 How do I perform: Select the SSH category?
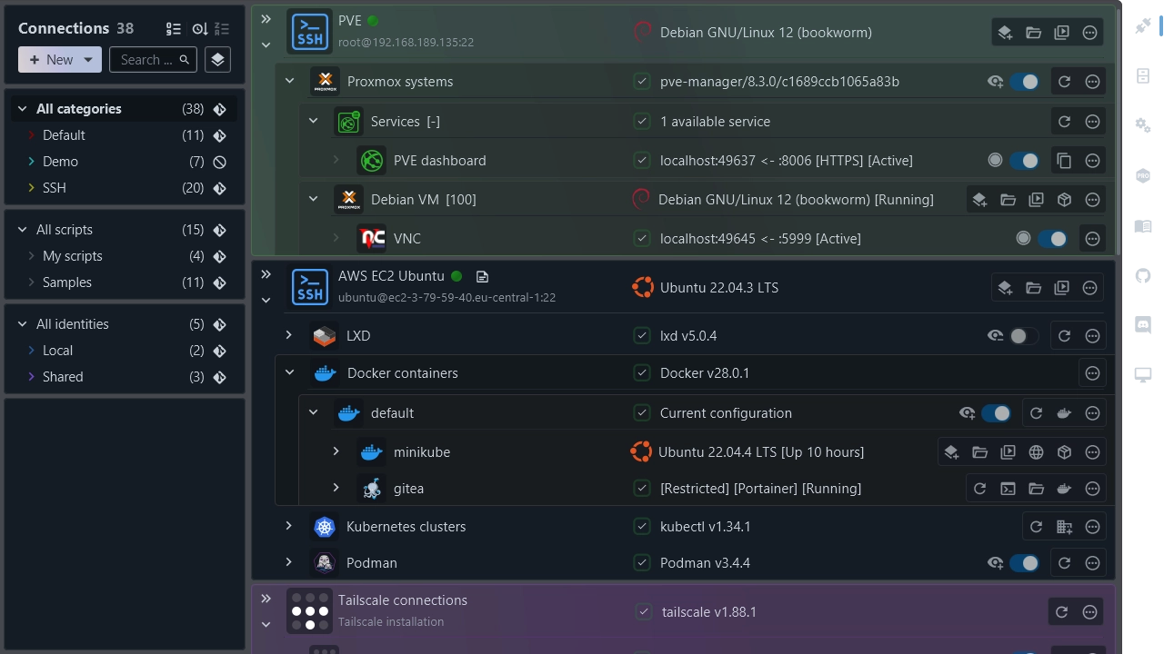(x=55, y=188)
